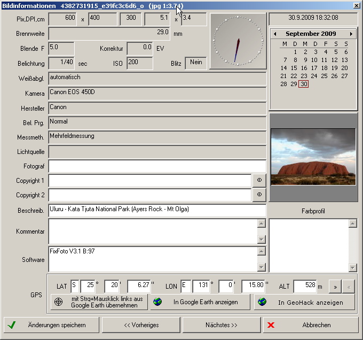The image size is (363, 340).
Task: Click the globe icon on GeoHack button
Action: (262, 302)
